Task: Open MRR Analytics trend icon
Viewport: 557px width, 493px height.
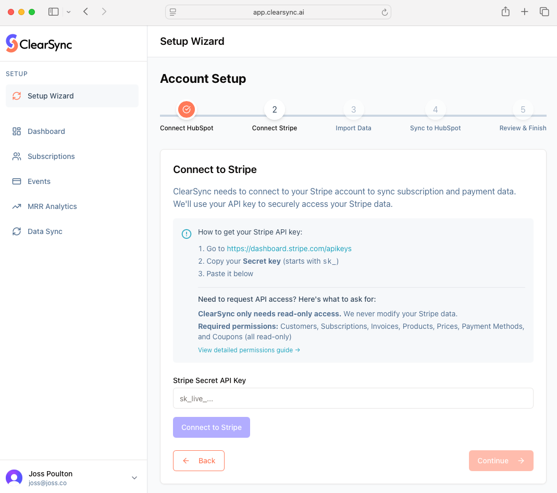Action: [x=17, y=206]
